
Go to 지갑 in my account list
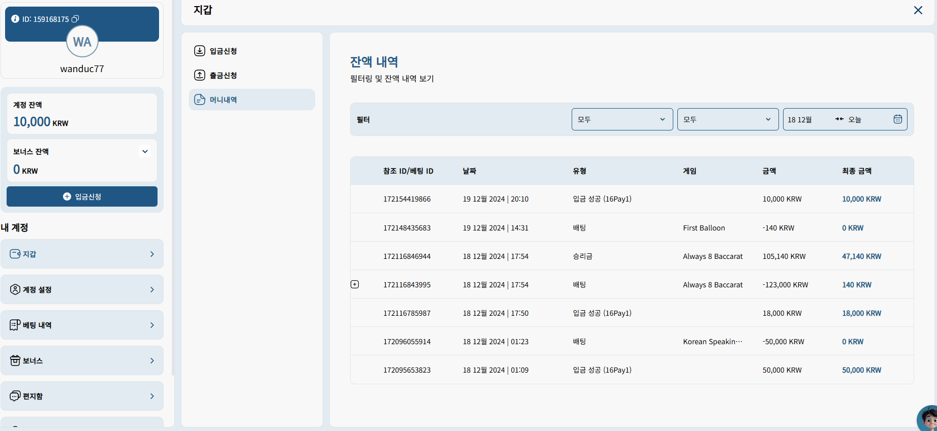[x=82, y=254]
